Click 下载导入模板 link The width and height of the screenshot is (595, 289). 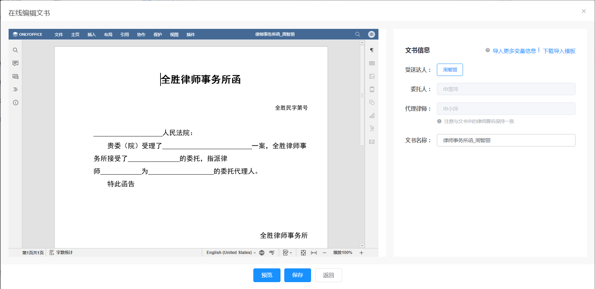pyautogui.click(x=559, y=51)
